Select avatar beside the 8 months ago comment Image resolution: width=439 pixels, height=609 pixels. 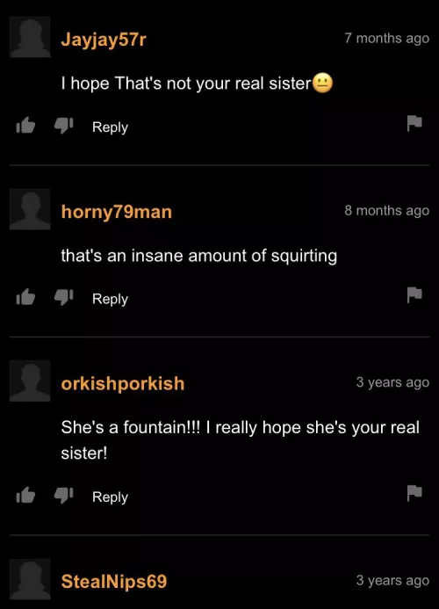click(30, 209)
